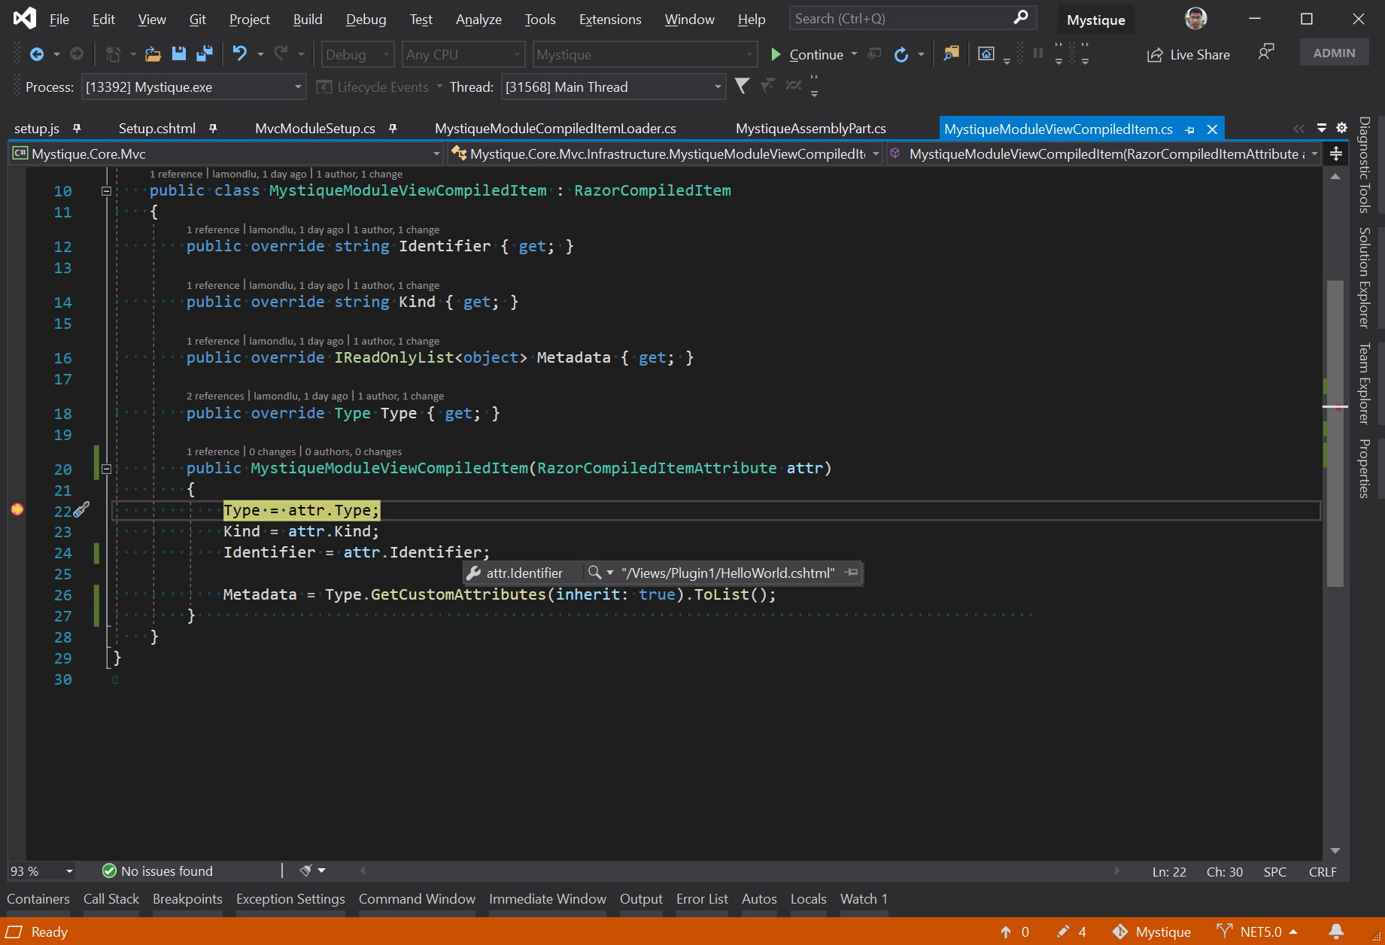Open the Call Stack bottom tab
Screen dimensions: 1385x945
click(x=111, y=899)
